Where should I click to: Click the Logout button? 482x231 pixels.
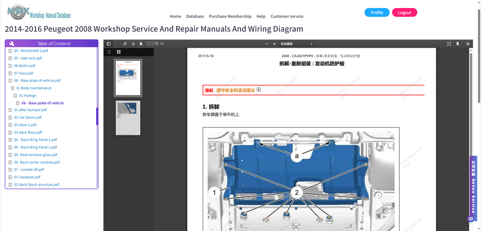click(x=404, y=13)
